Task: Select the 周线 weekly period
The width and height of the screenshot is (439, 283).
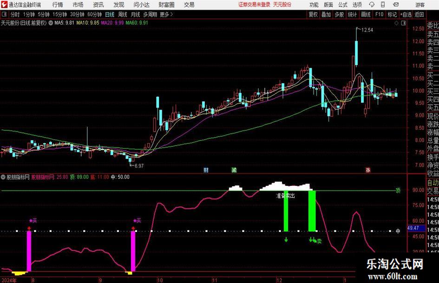Action: (x=123, y=14)
